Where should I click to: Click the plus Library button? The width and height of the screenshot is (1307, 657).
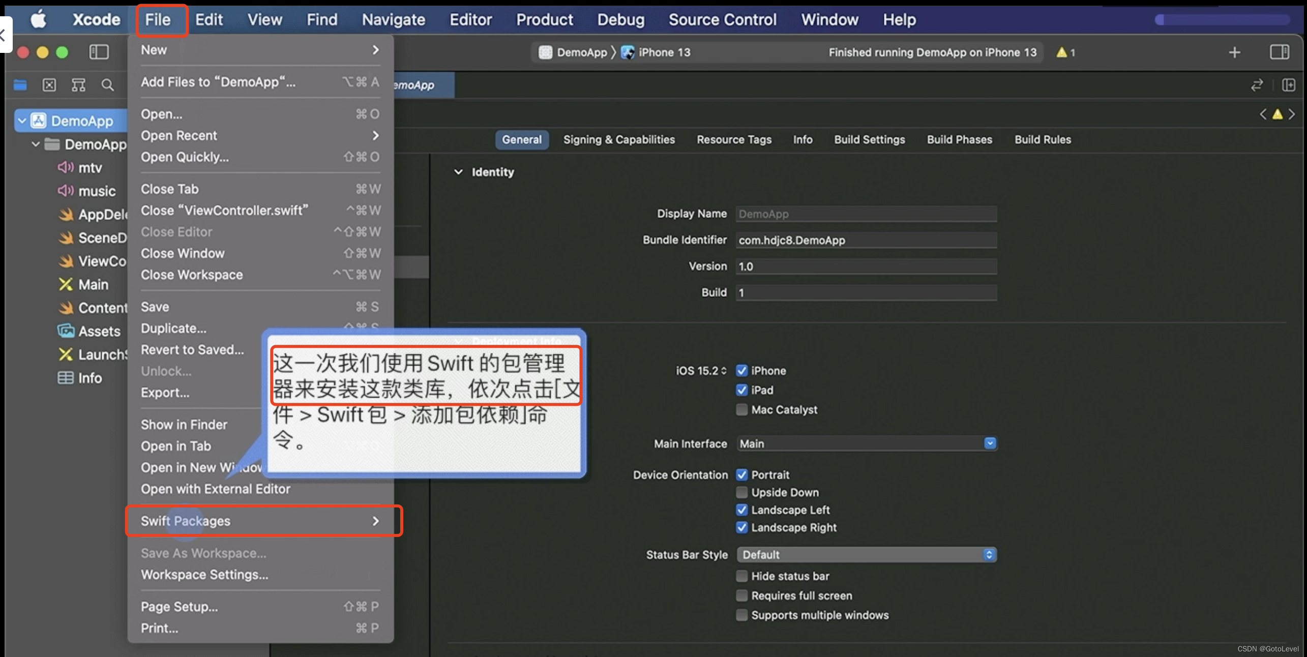(1234, 52)
